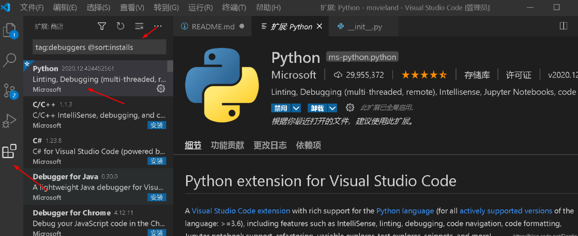Open the 运行(R) menu
The width and height of the screenshot is (578, 236).
(200, 7)
